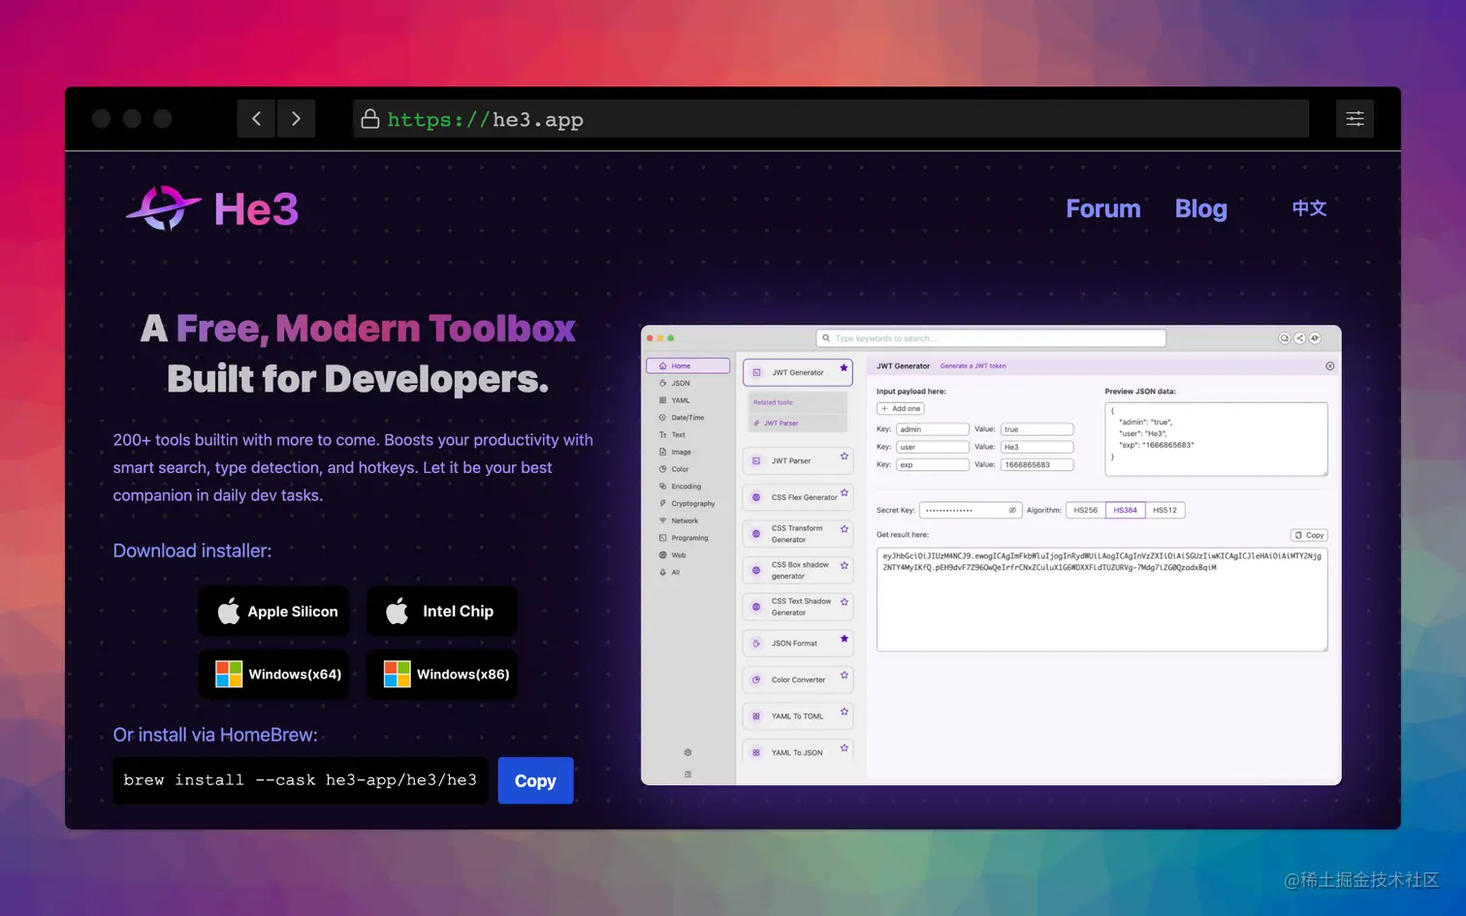Unfavorite the JWT Generator star
1466x916 pixels.
844,367
